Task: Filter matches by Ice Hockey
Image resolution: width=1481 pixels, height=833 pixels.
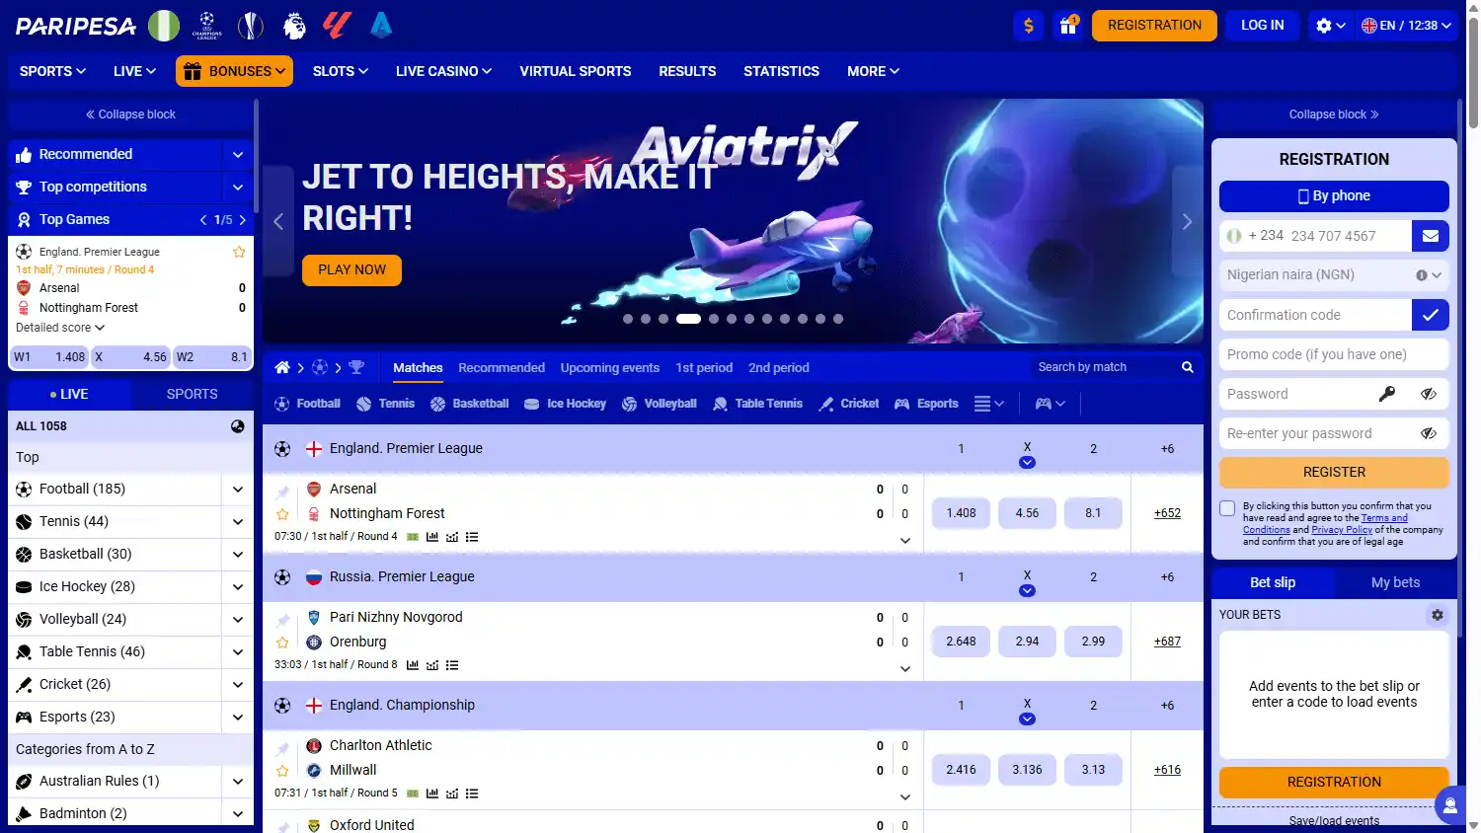Action: 565,404
